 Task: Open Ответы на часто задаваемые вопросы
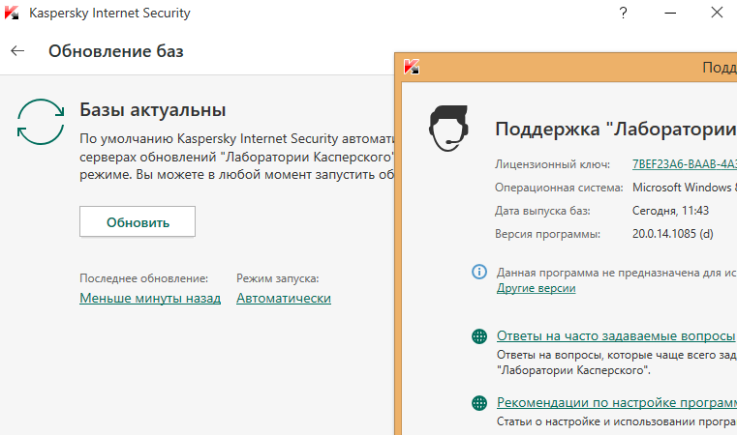(x=615, y=336)
